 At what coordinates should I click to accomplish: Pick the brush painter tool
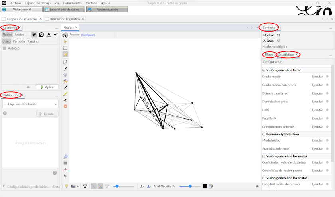(65, 68)
